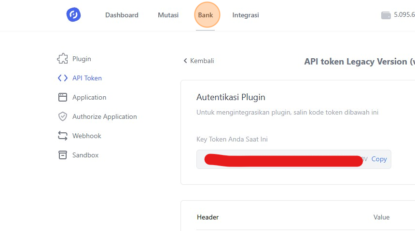The width and height of the screenshot is (415, 231).
Task: Click the Key Token Anda Saat Ini label
Action: click(232, 139)
